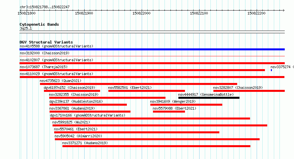Select the black nsv4444917 variant bar
This screenshot has height=159, width=294.
pos(209,98)
